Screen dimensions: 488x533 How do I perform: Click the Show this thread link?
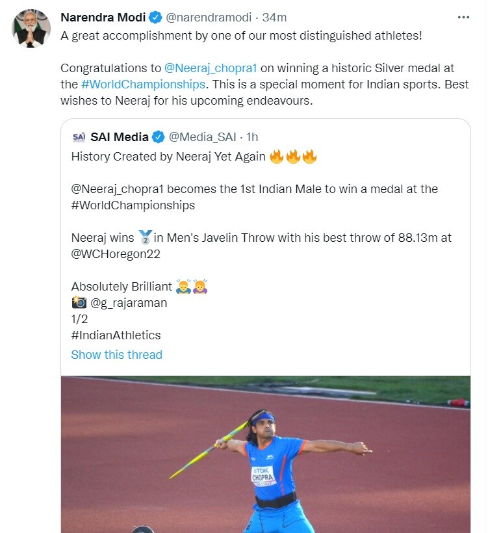pos(116,354)
